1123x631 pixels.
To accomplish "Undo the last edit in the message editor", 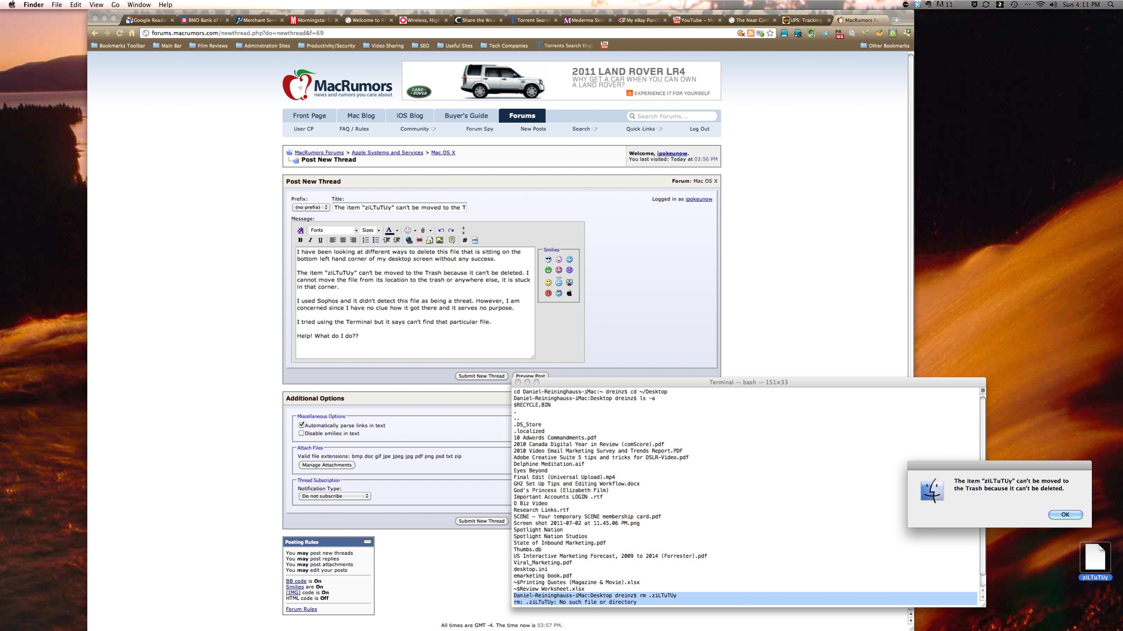I will pyautogui.click(x=441, y=230).
